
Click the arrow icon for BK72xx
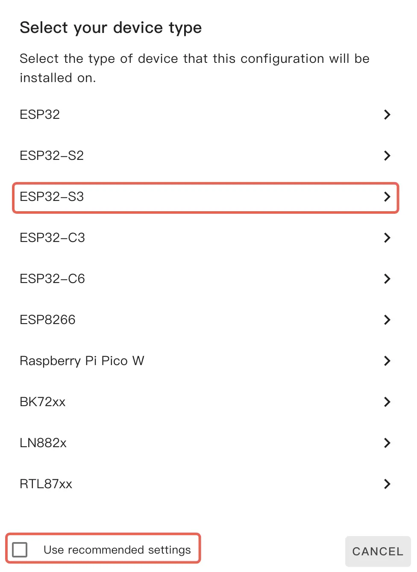coord(387,402)
